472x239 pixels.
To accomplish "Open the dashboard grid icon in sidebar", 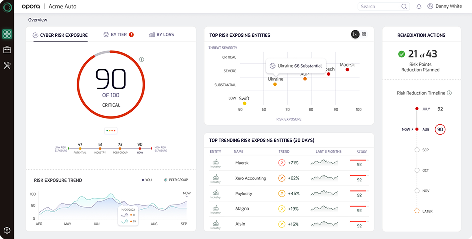I will coord(7,34).
